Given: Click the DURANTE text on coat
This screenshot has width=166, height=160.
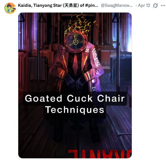Looking at the screenshot, I should pos(94,97).
